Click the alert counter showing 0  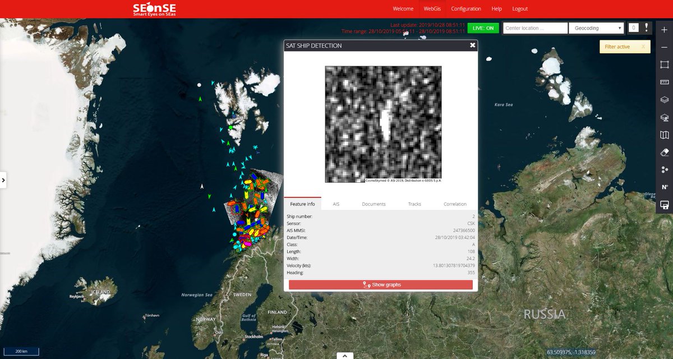(x=633, y=27)
